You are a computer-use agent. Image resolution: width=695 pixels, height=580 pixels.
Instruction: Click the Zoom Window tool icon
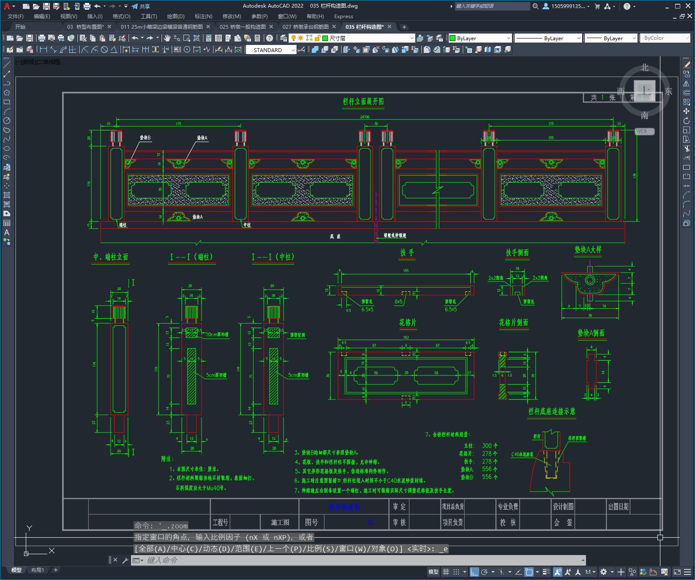point(187,38)
